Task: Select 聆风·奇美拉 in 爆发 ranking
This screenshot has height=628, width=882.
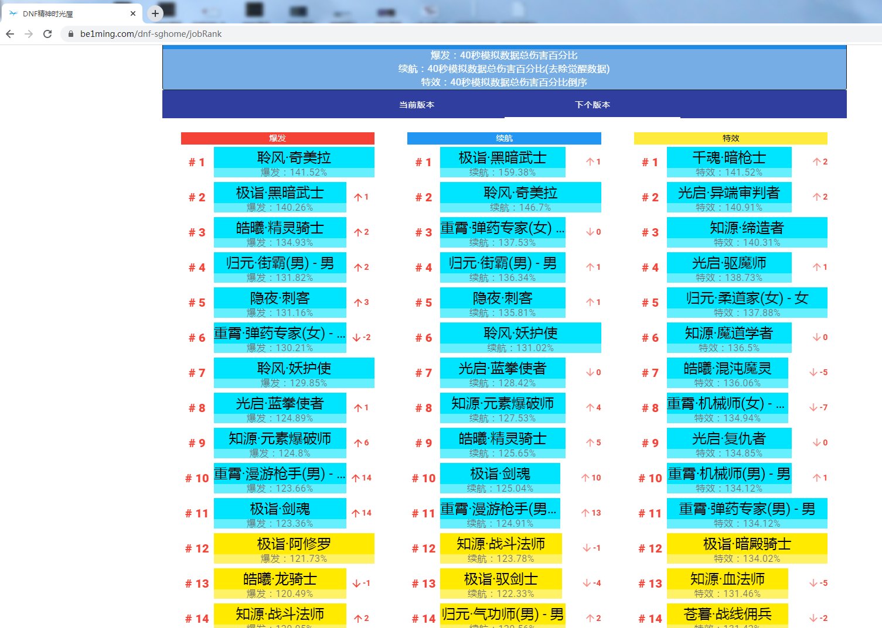Action: [x=294, y=158]
